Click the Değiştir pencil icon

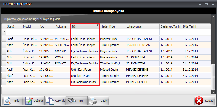[x=29, y=101]
